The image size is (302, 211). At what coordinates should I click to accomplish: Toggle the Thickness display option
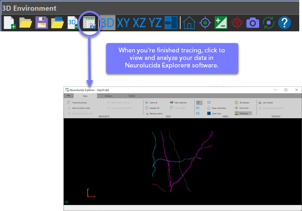(x=243, y=113)
